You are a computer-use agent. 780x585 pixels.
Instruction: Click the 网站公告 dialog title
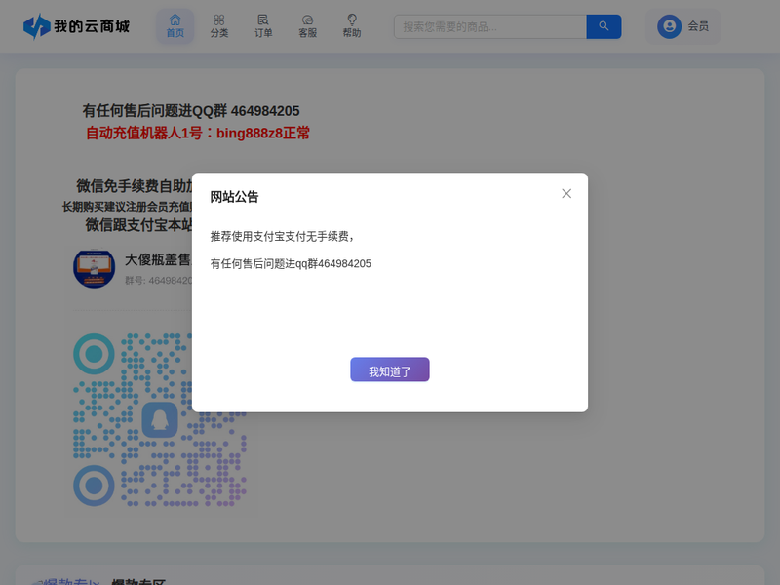234,197
